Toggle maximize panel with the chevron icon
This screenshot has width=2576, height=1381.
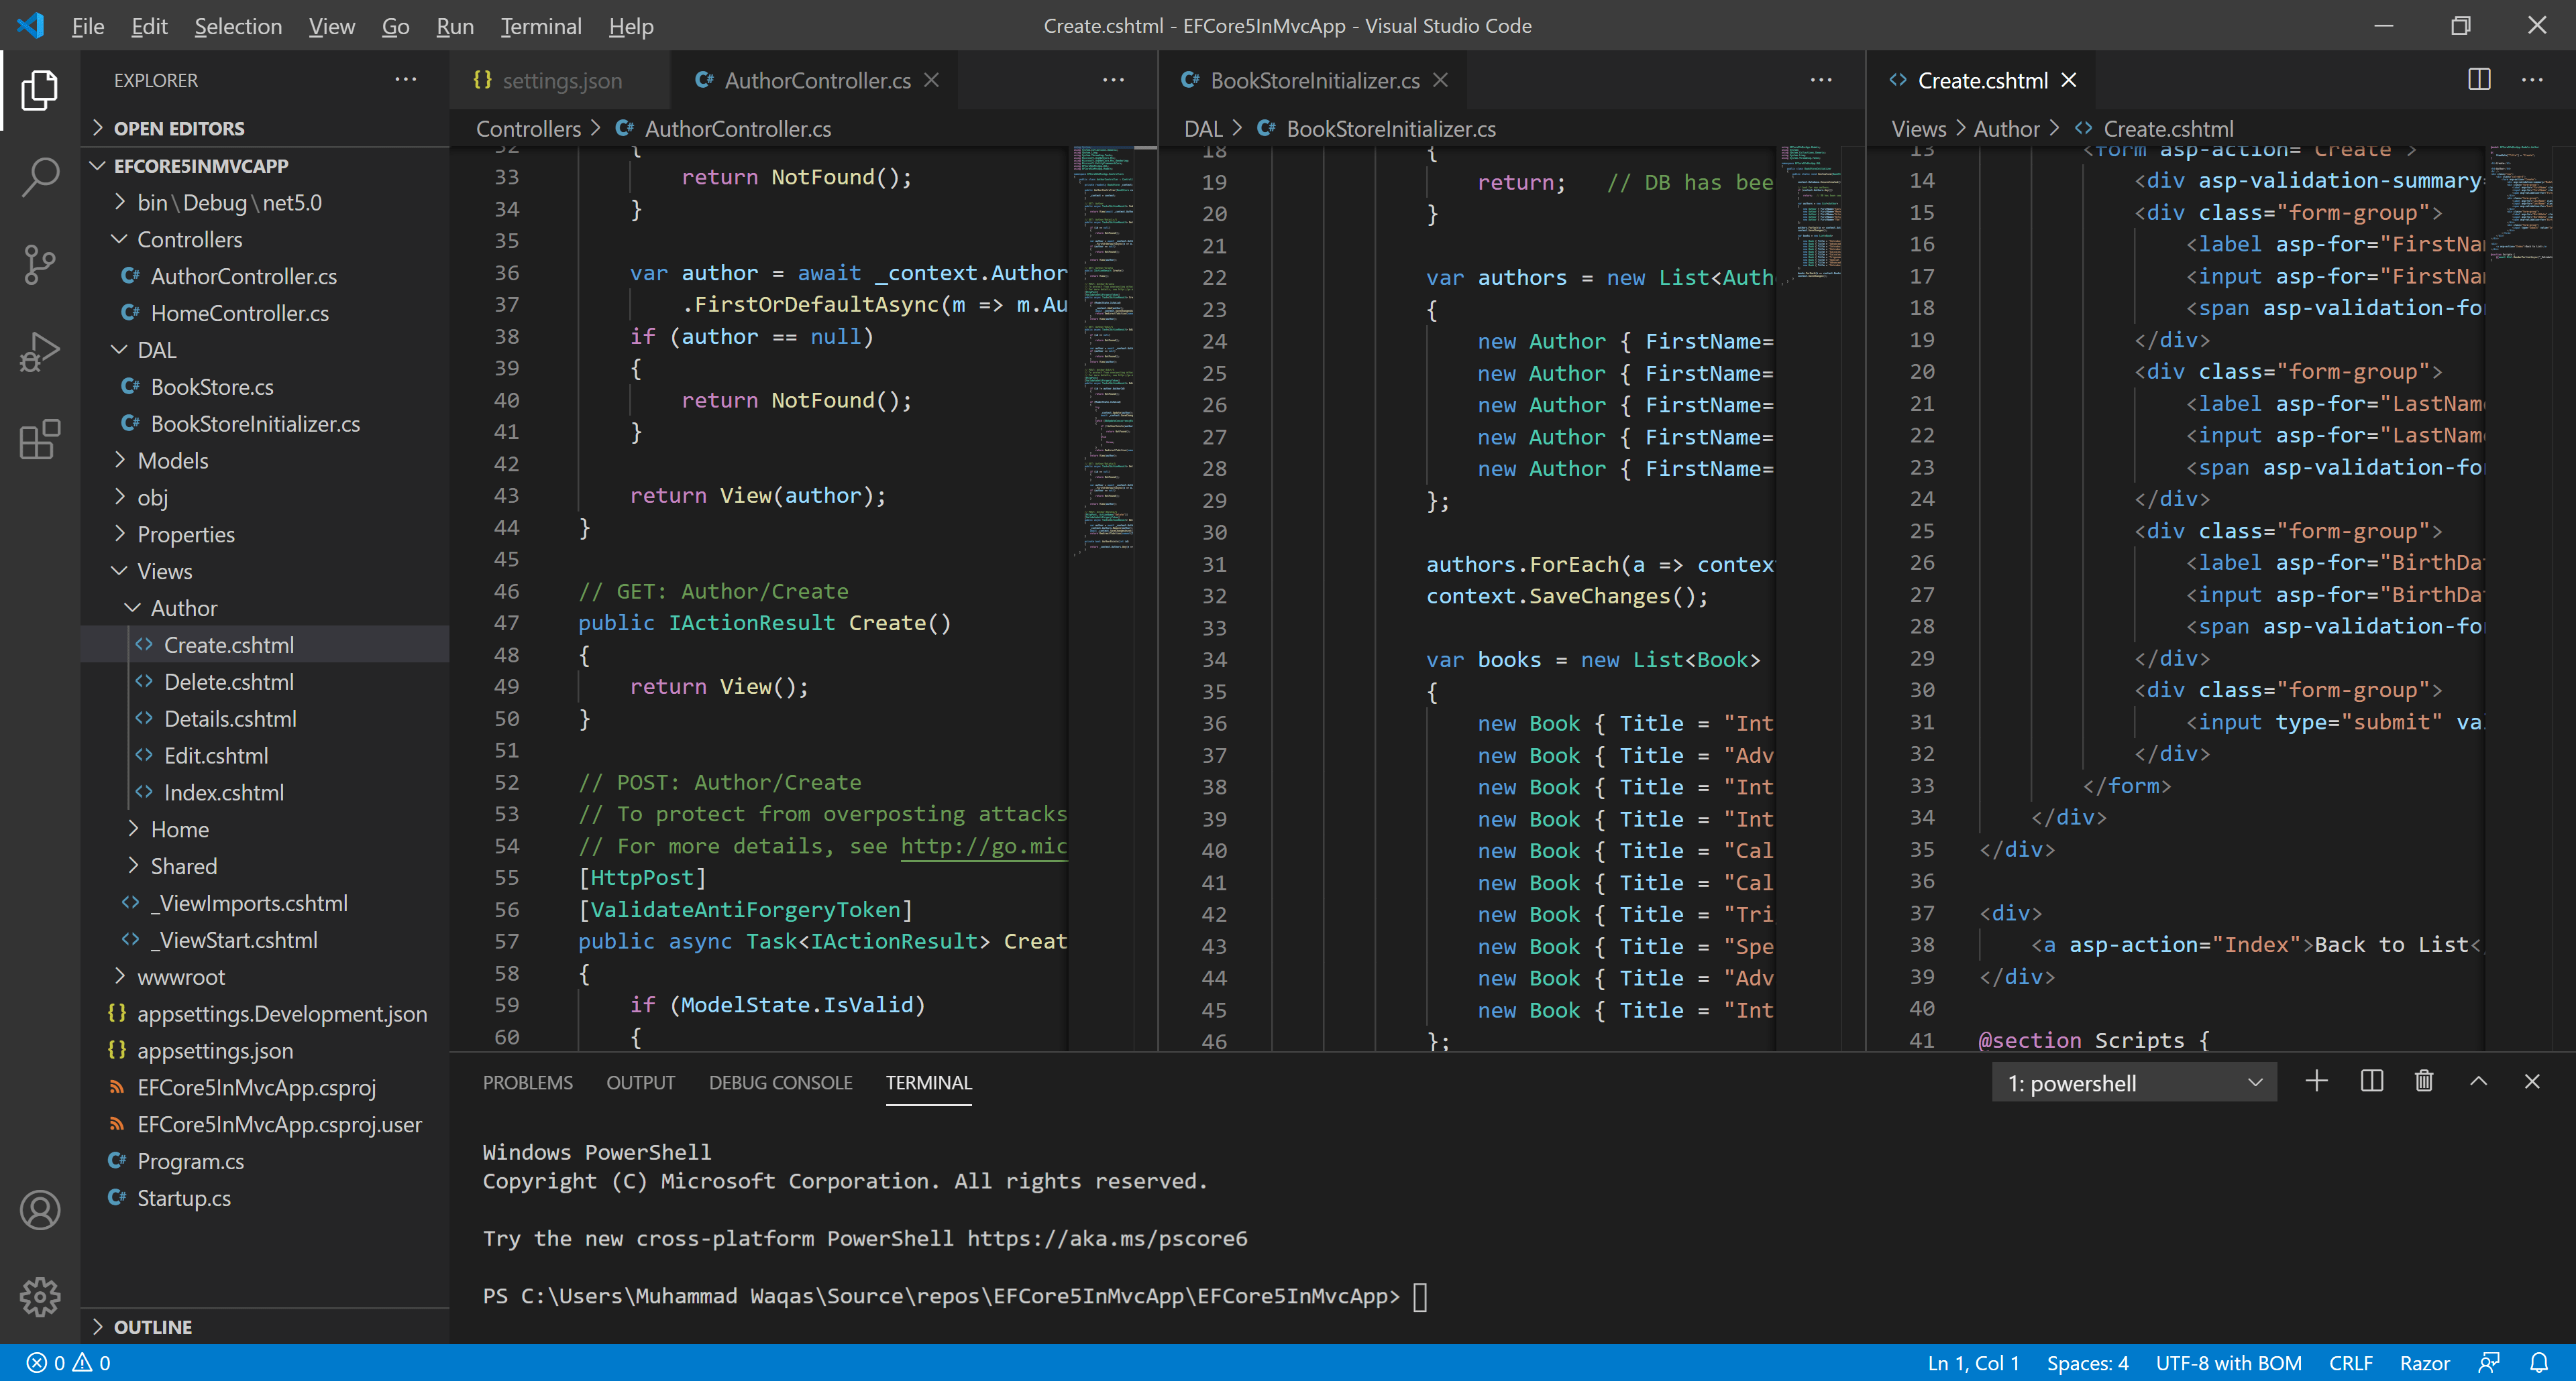pyautogui.click(x=2479, y=1081)
